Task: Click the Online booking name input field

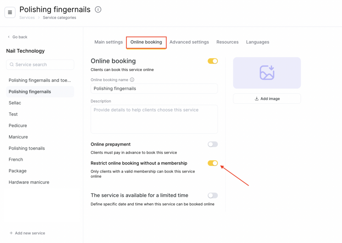Action: (x=154, y=88)
